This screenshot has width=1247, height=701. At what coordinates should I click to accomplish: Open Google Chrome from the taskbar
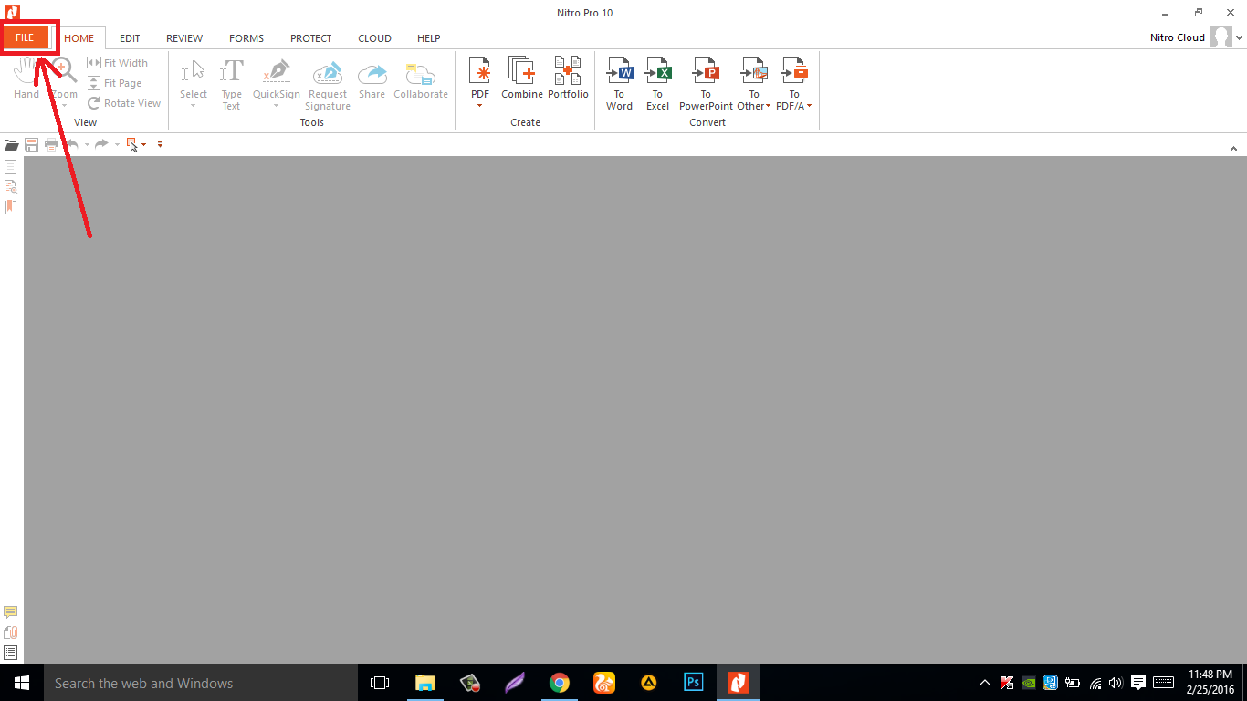tap(560, 683)
